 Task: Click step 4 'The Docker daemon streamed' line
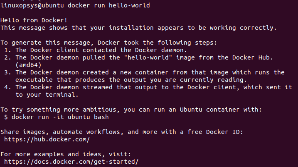point(148,87)
